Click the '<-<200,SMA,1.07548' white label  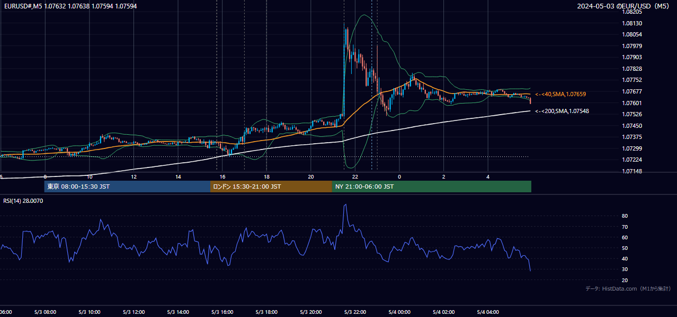point(562,111)
